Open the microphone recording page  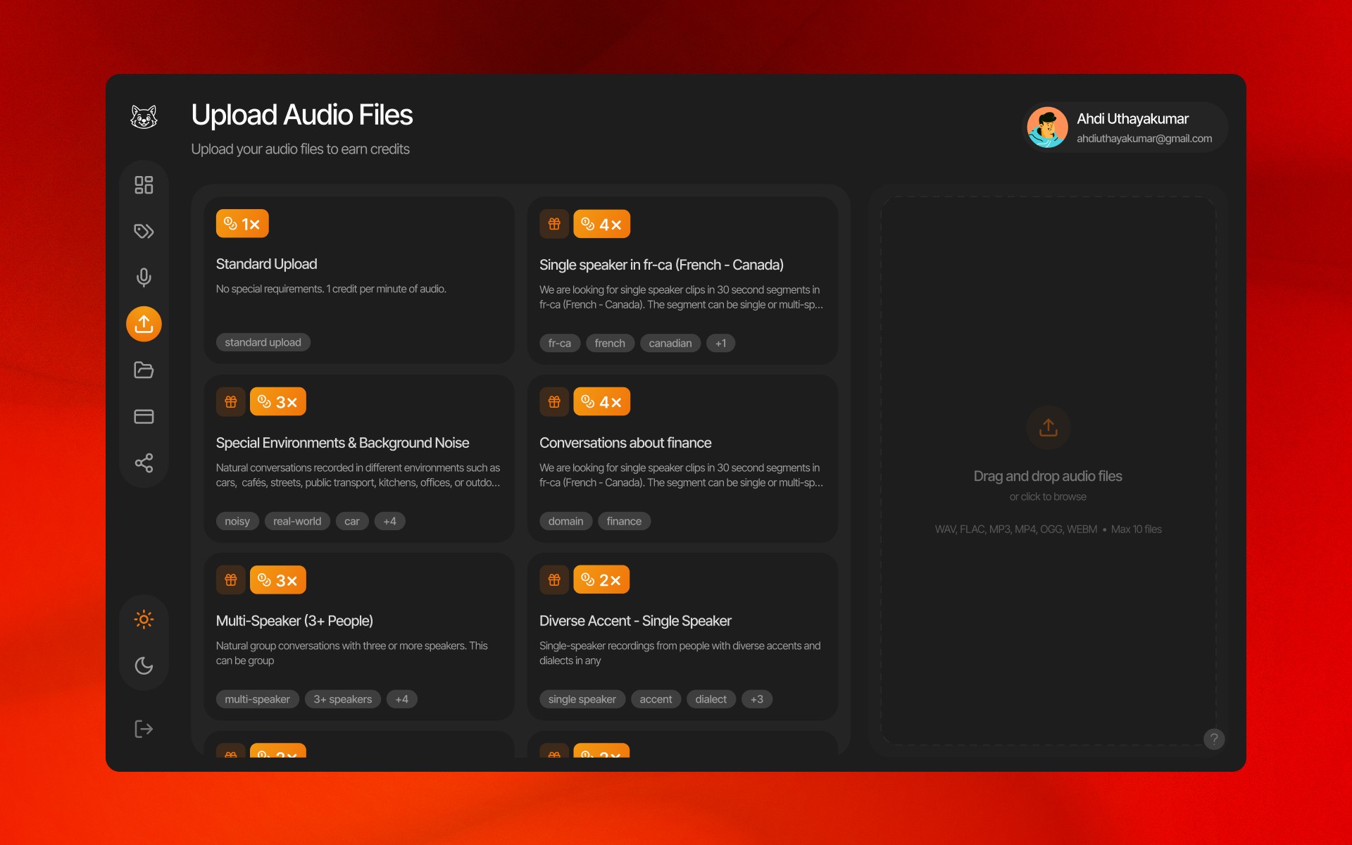(x=144, y=277)
